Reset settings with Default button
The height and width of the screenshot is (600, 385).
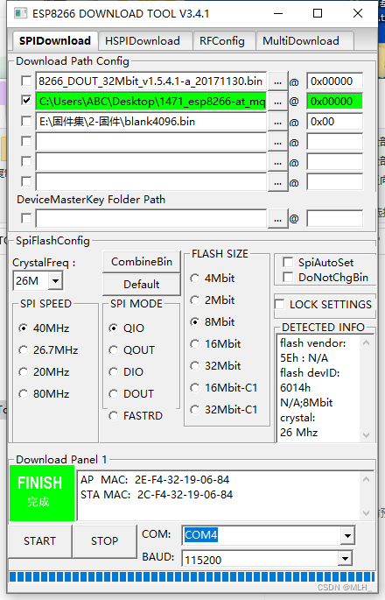[x=142, y=285]
